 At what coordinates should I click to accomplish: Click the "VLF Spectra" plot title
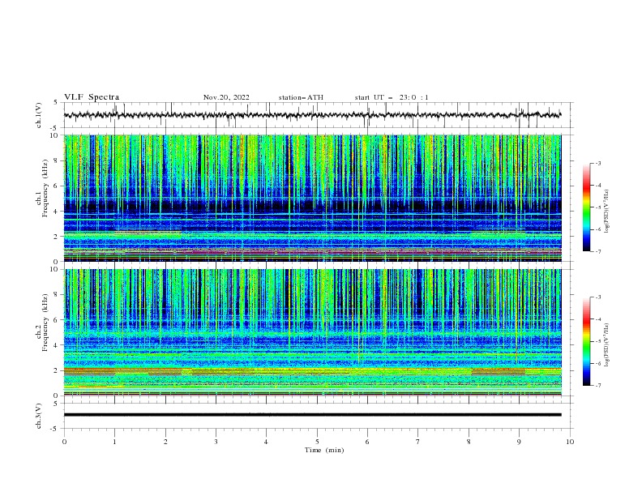(92, 97)
